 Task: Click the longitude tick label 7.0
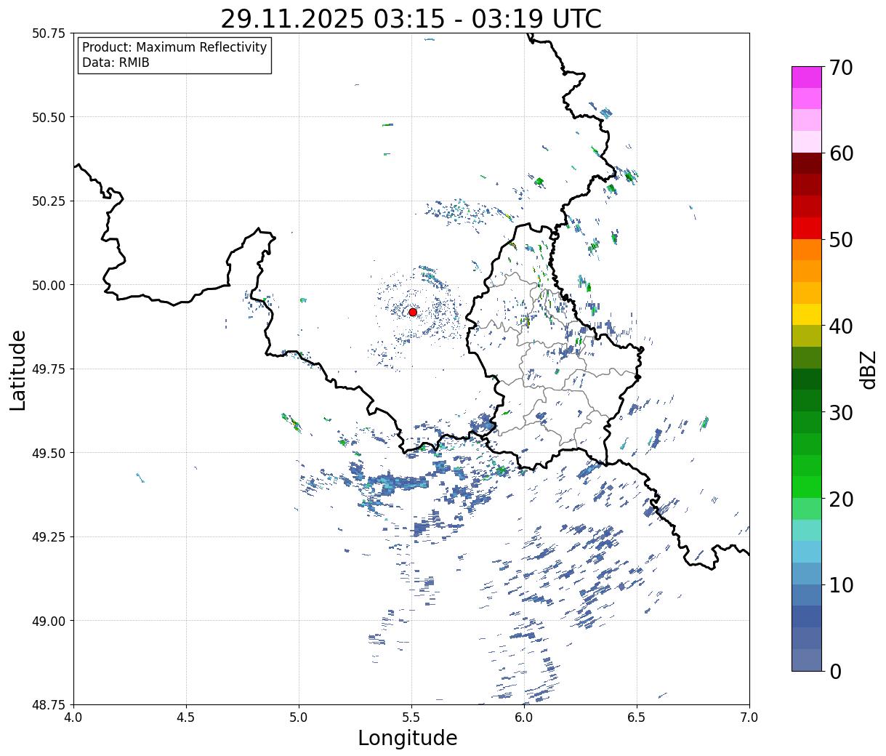[x=749, y=717]
